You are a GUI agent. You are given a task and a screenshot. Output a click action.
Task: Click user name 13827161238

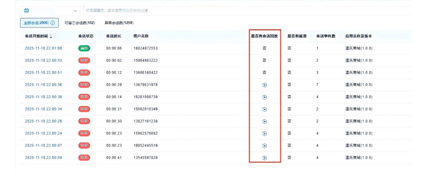[146, 121]
